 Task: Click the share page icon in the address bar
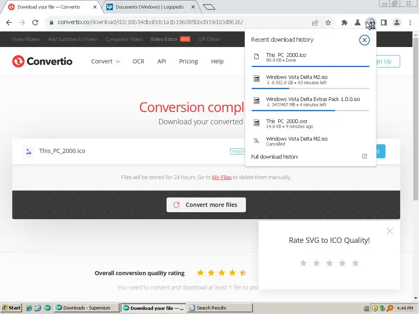pyautogui.click(x=315, y=23)
